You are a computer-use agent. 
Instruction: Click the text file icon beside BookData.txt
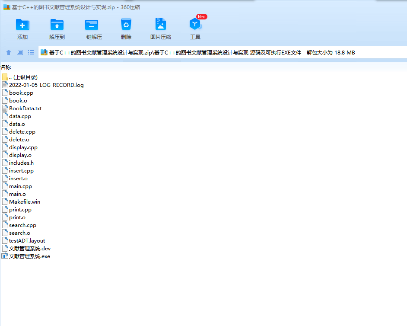[5, 109]
